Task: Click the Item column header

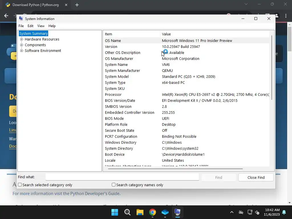Action: [131, 34]
